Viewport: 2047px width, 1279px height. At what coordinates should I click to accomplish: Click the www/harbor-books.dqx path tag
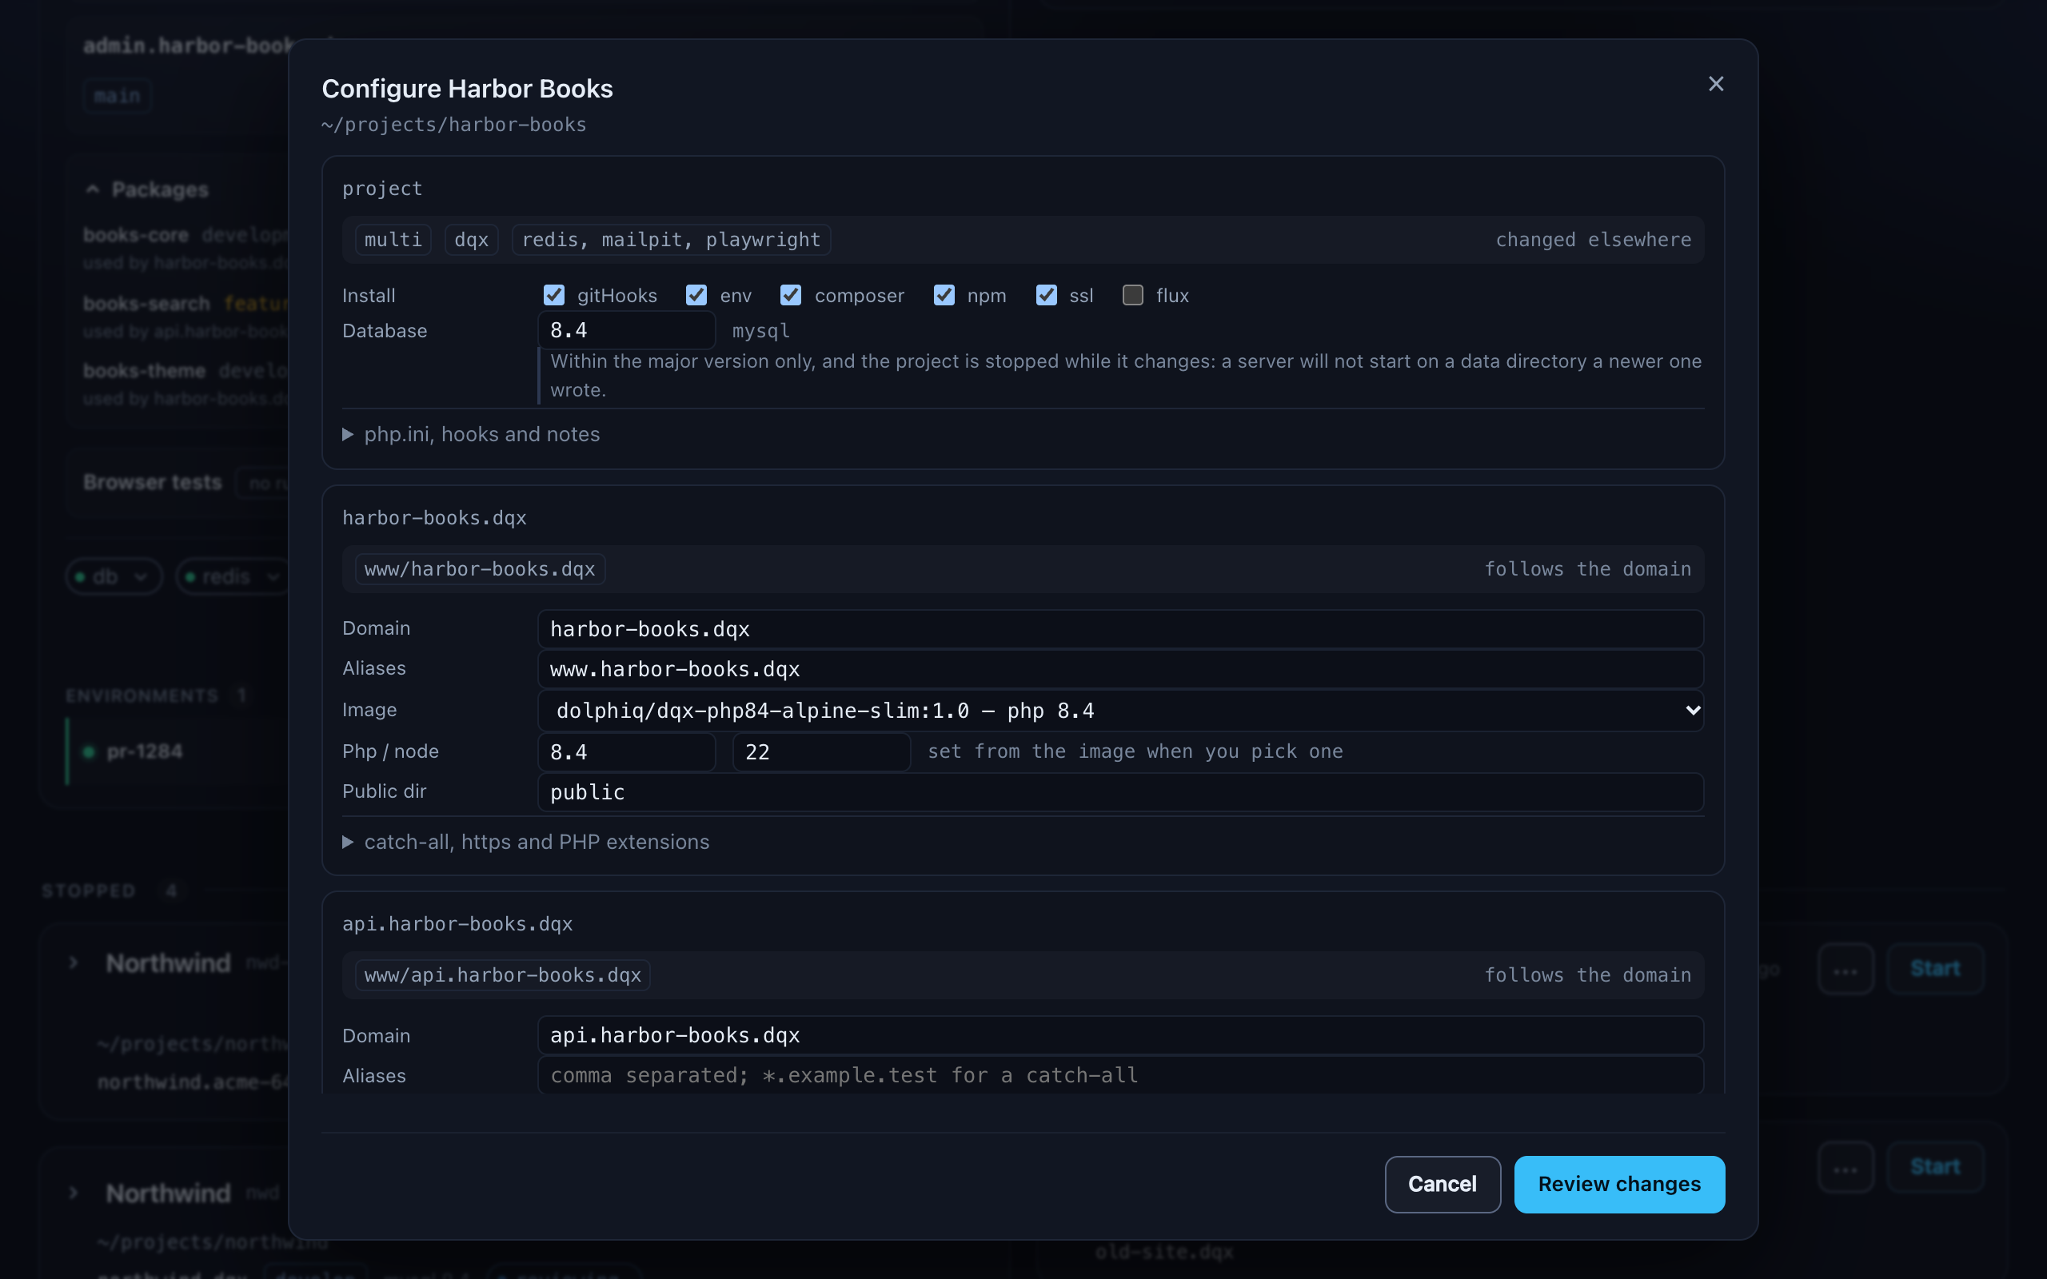(480, 569)
